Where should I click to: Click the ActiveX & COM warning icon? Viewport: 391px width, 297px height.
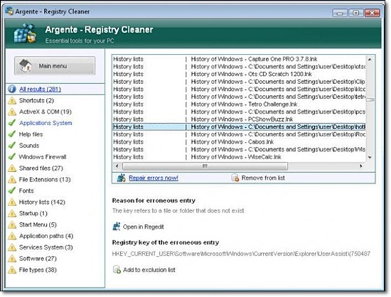12,112
